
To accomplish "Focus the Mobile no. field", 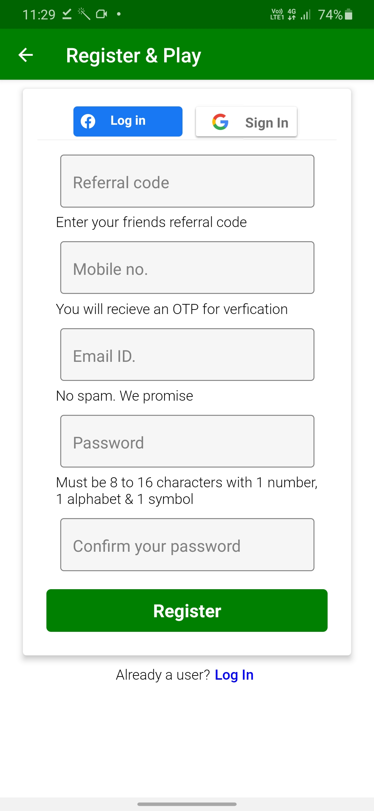I will click(187, 268).
